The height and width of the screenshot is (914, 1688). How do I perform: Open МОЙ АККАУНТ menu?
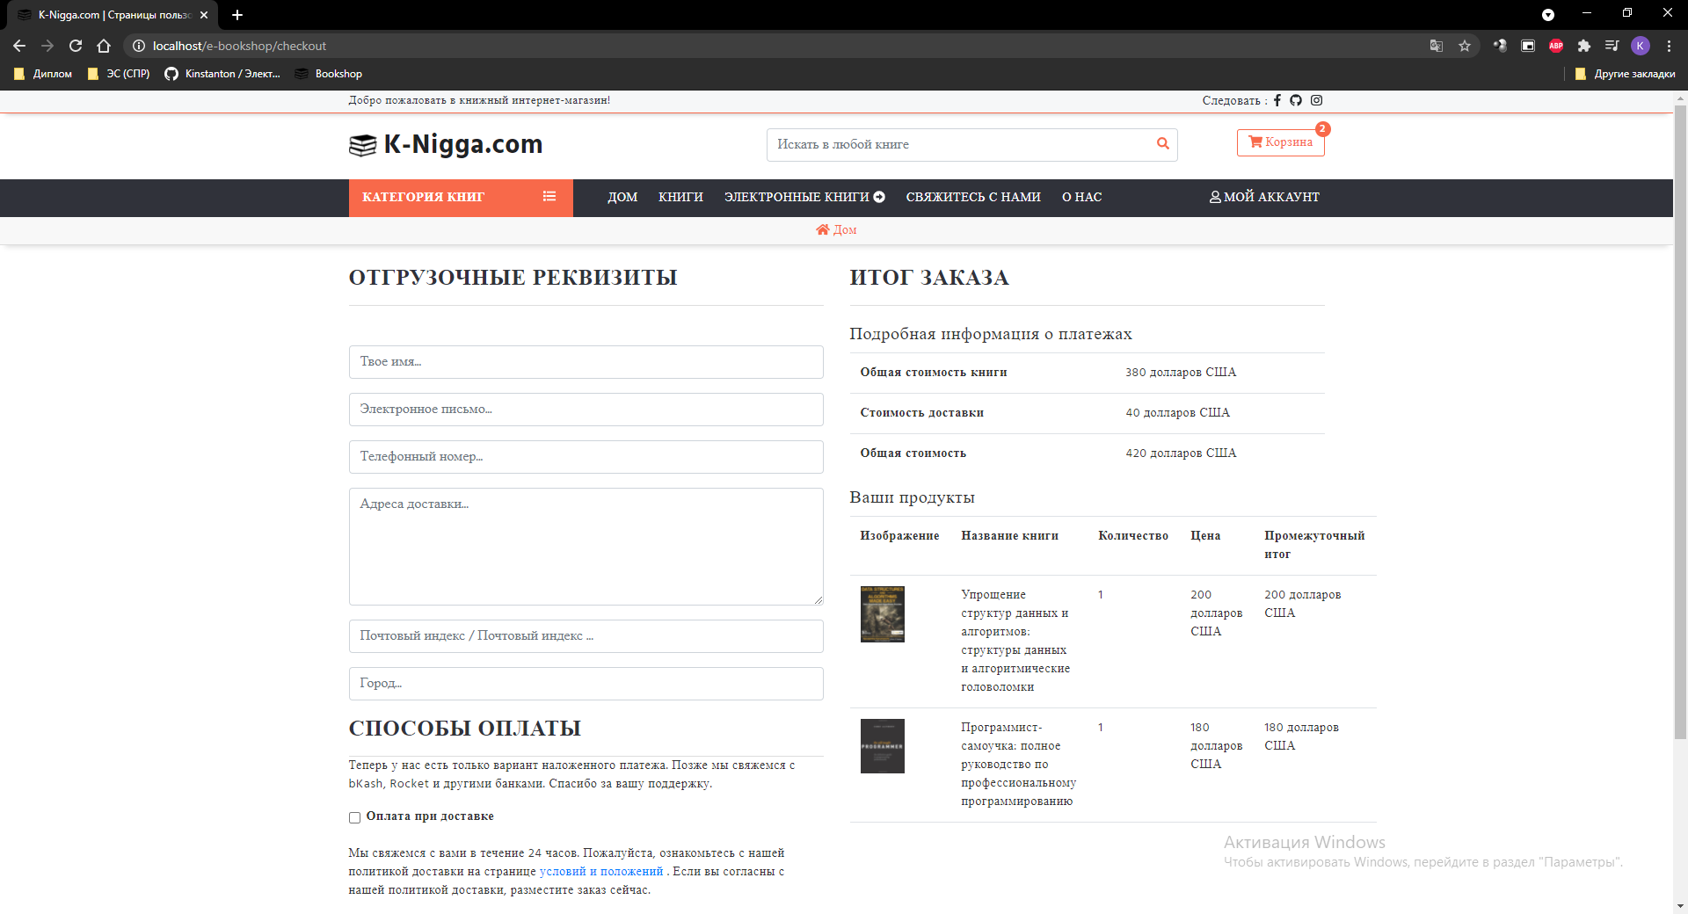coord(1264,198)
